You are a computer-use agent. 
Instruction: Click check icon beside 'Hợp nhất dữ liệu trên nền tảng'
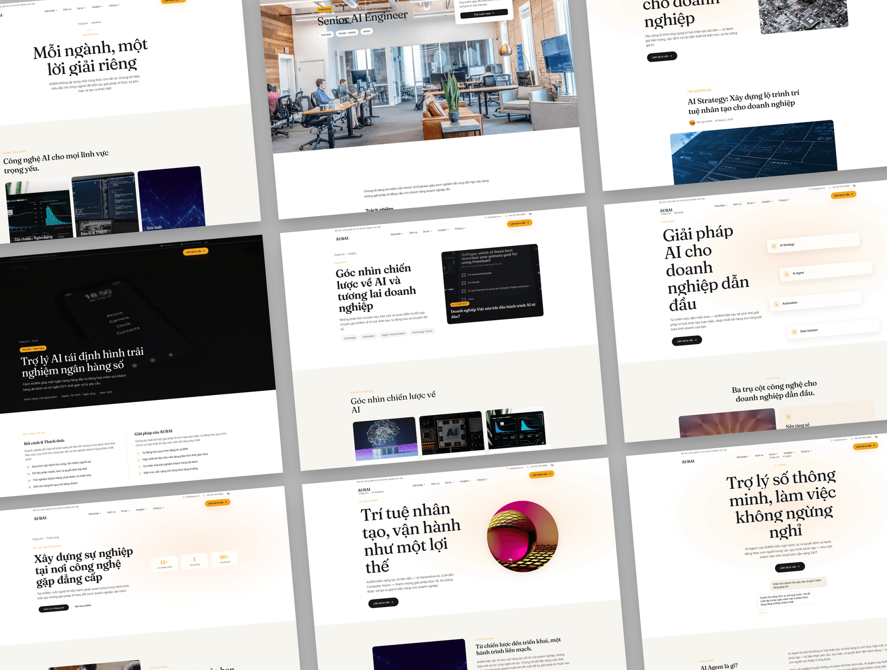(138, 460)
